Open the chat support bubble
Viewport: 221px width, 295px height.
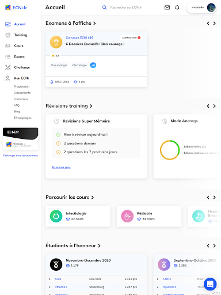point(210,284)
